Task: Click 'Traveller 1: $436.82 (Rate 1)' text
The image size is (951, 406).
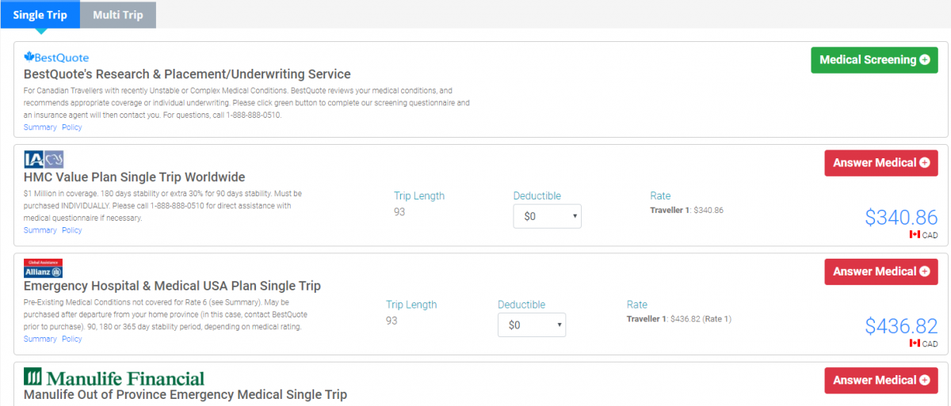Action: 678,319
